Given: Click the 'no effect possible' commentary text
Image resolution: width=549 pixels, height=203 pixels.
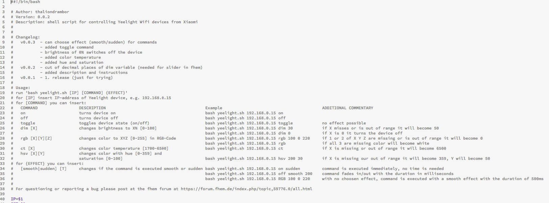Looking at the screenshot, I should [344, 123].
